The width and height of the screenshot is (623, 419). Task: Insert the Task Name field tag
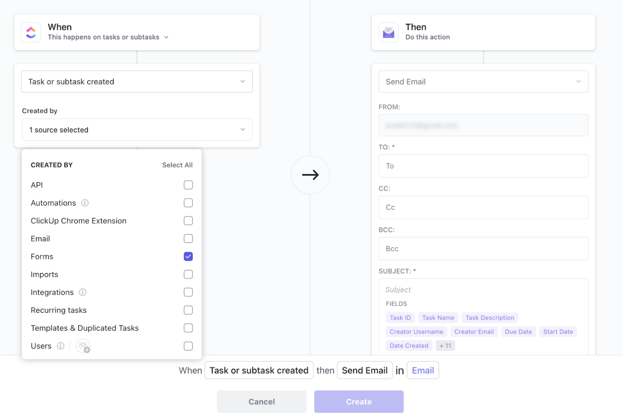[x=438, y=318]
